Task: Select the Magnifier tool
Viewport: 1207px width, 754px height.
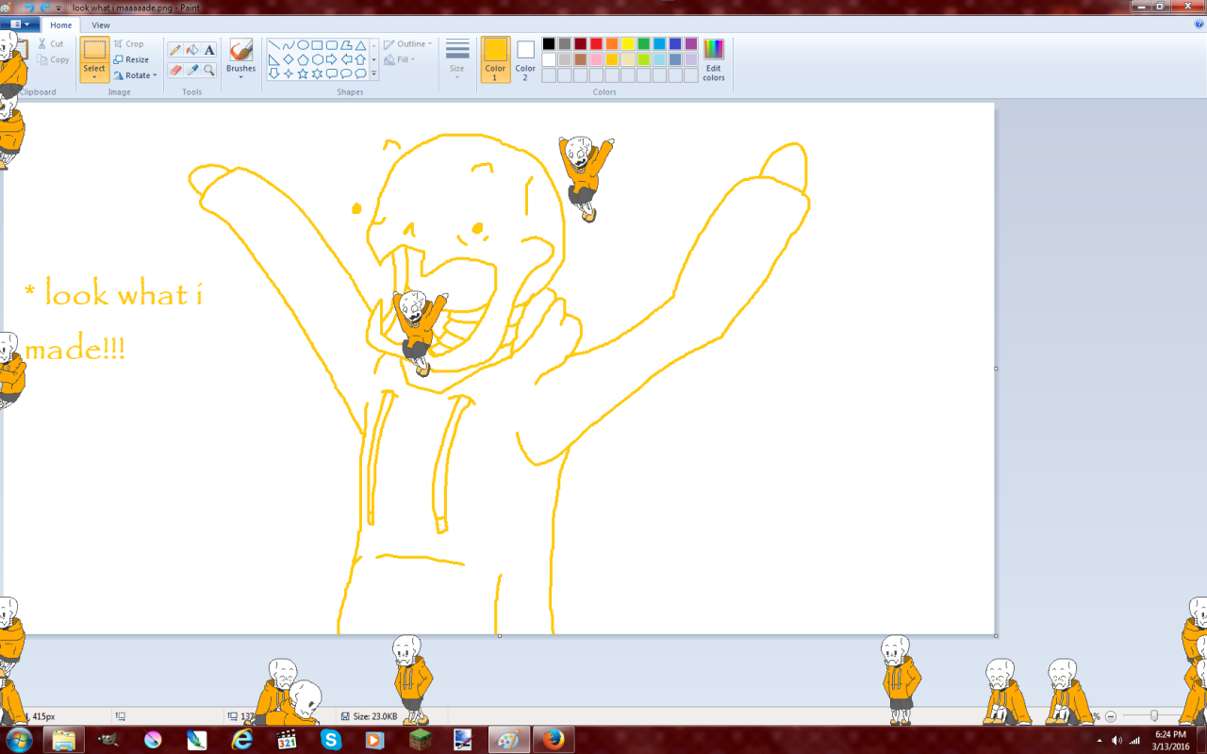Action: (x=209, y=70)
